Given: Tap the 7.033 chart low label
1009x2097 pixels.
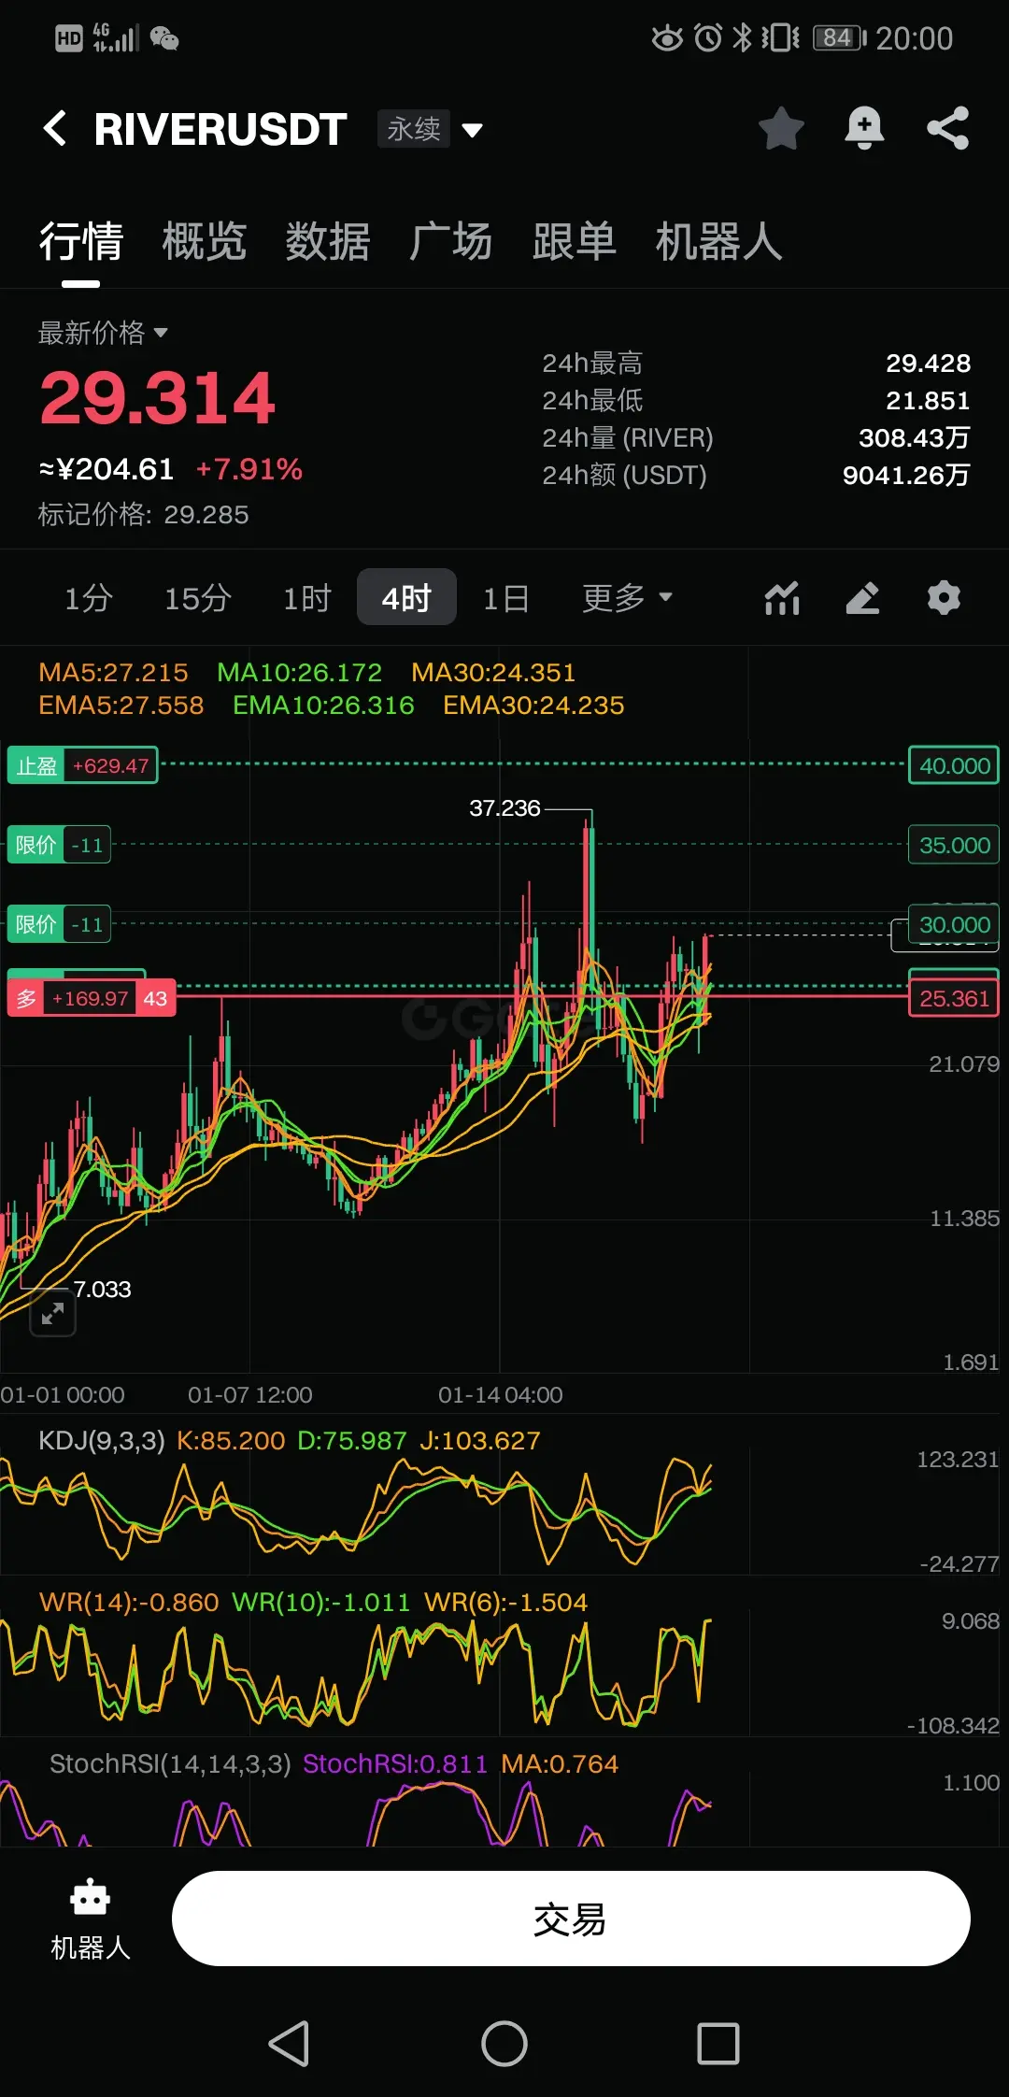Looking at the screenshot, I should click(102, 1289).
